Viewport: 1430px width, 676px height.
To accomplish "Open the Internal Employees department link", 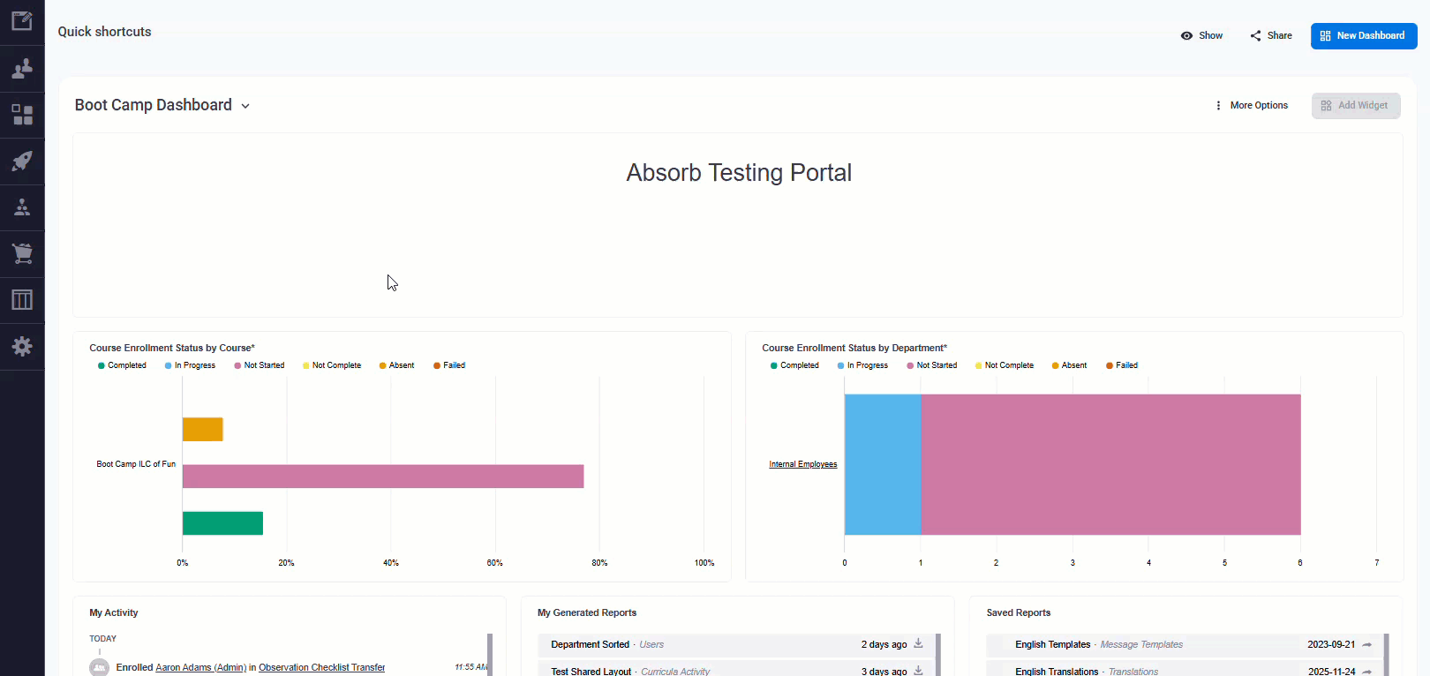I will click(803, 464).
